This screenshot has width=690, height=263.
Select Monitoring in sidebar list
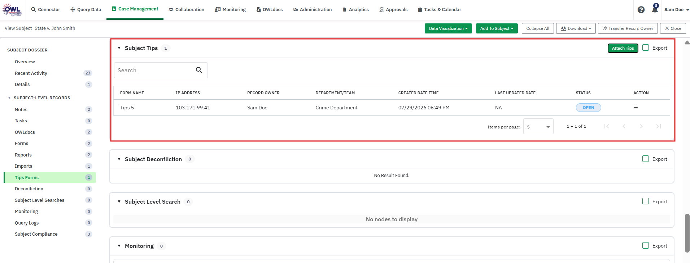(26, 212)
